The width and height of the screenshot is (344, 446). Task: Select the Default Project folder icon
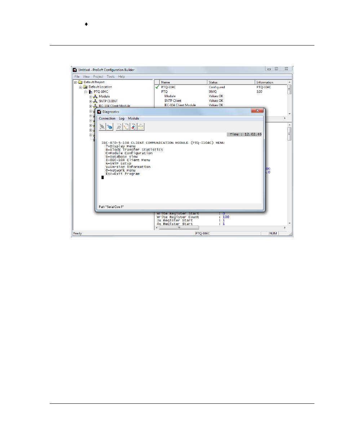(x=80, y=82)
